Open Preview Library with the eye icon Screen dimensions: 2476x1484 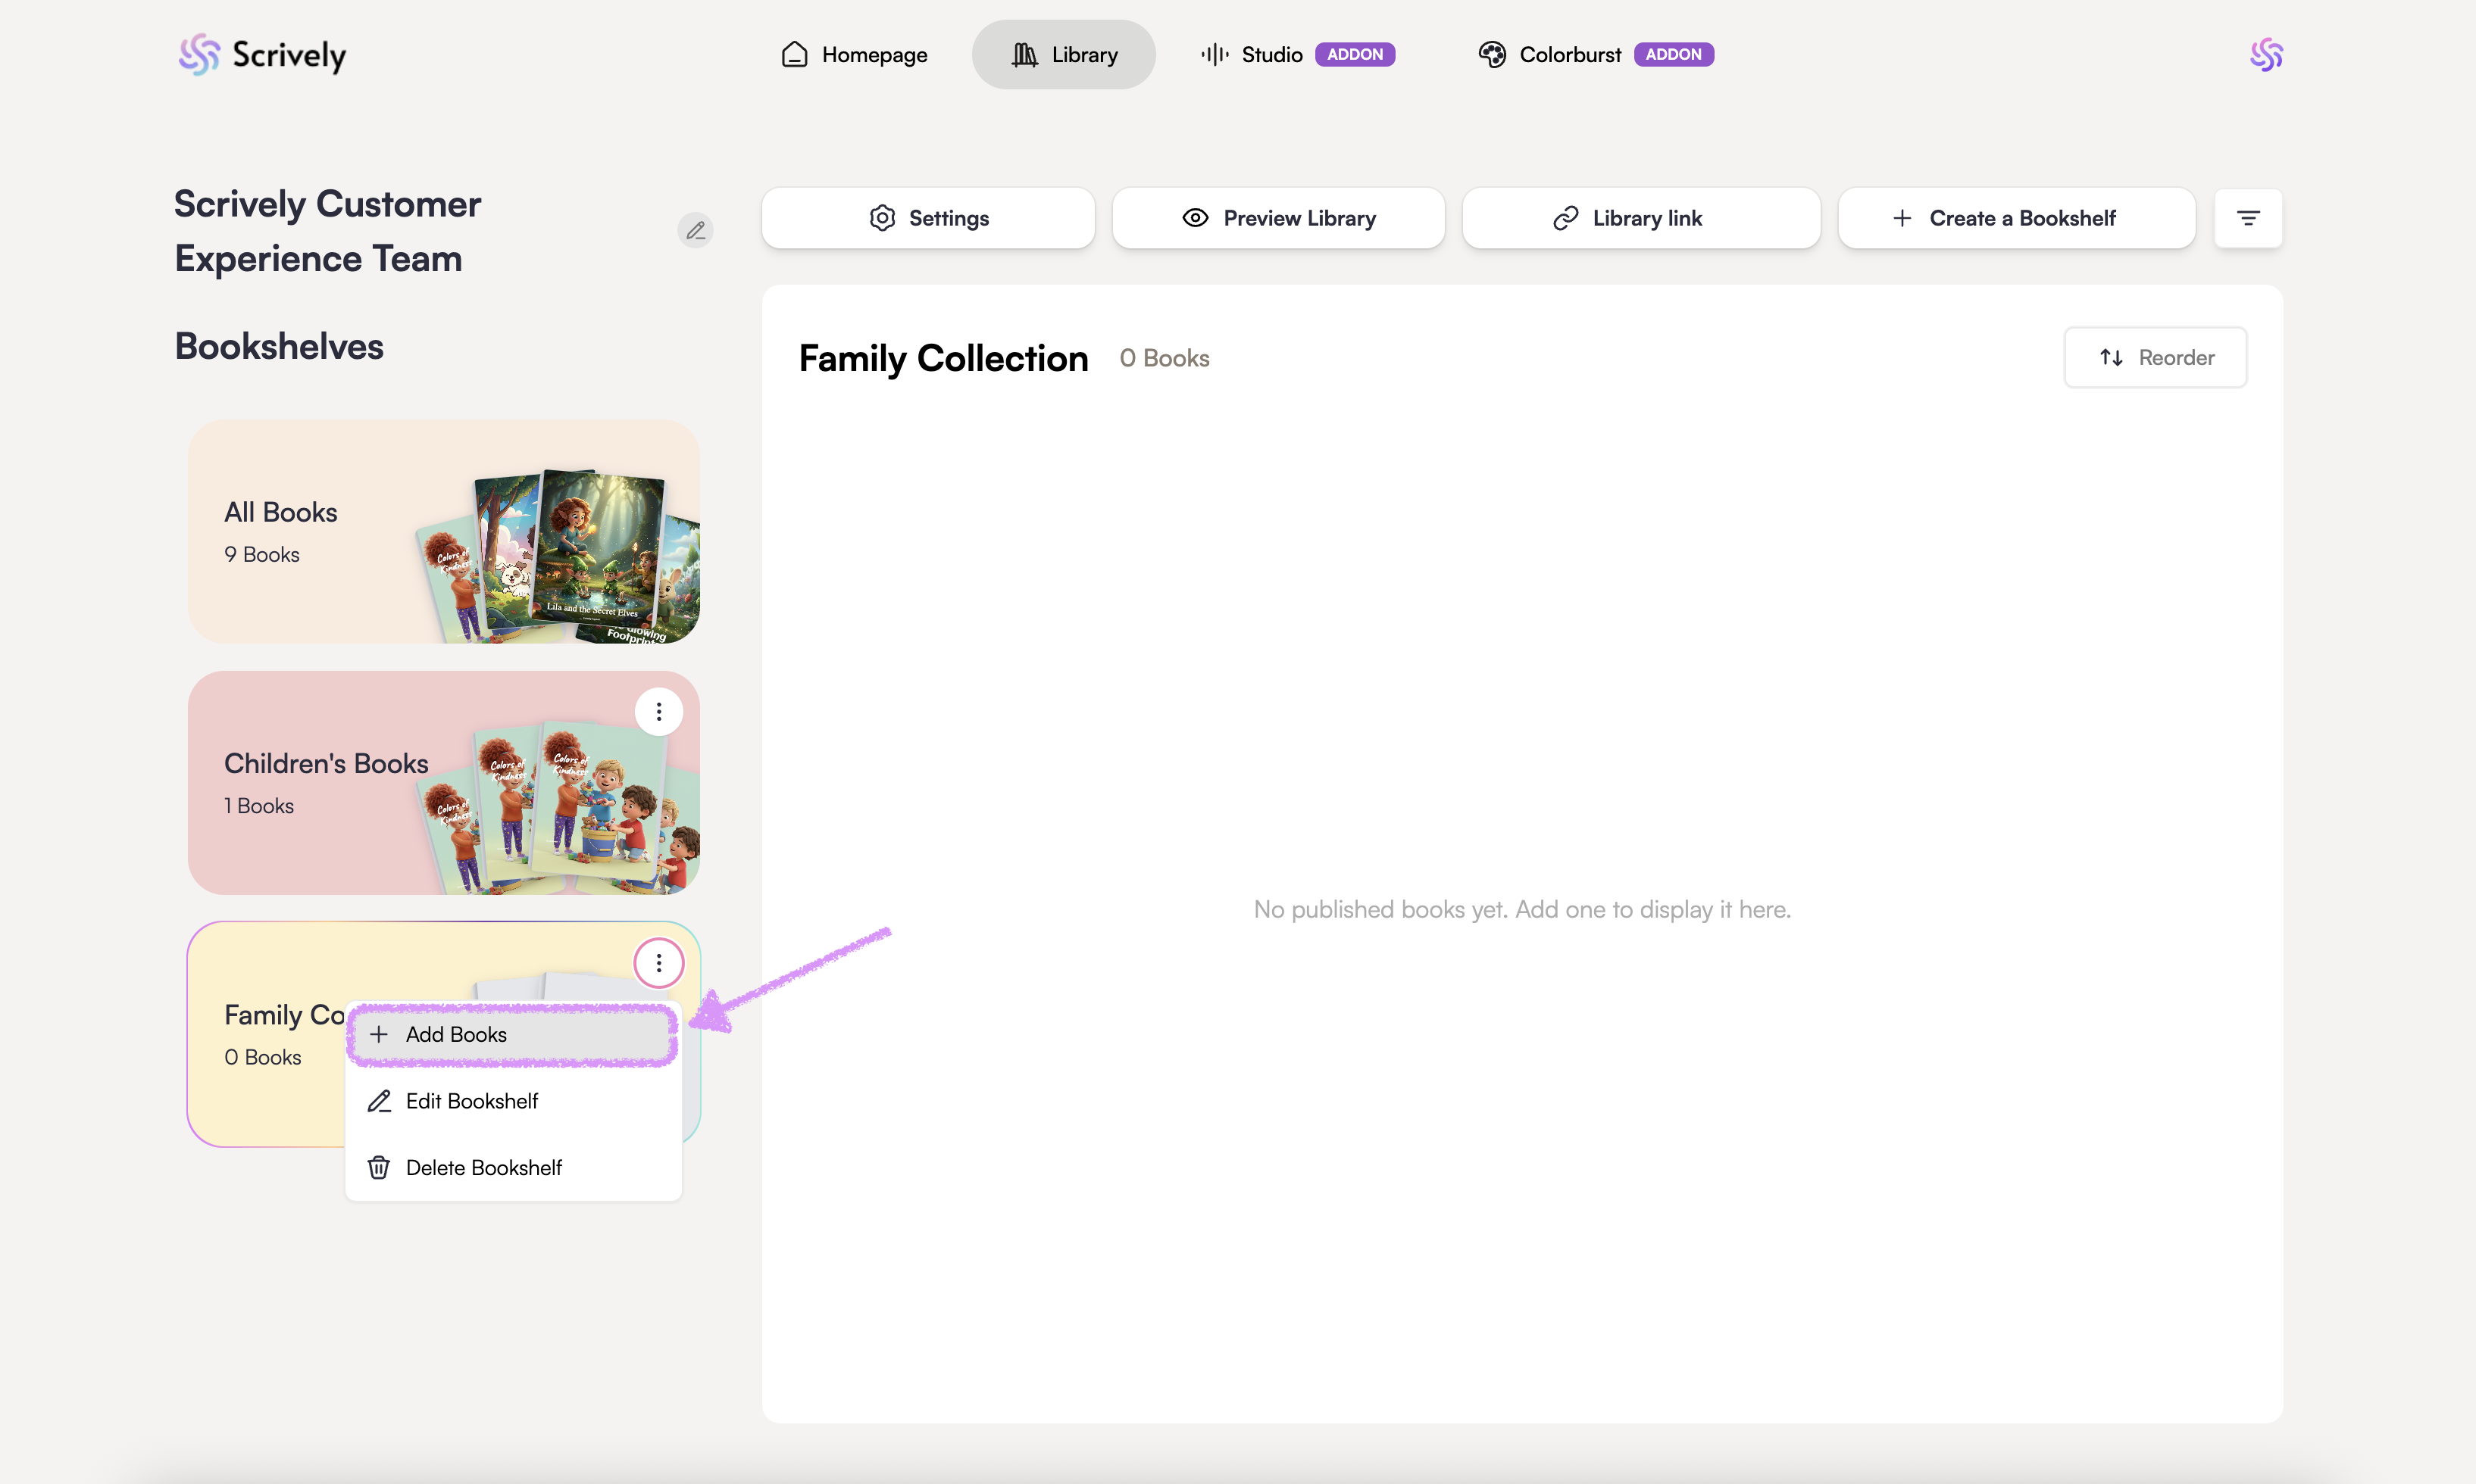click(1277, 218)
